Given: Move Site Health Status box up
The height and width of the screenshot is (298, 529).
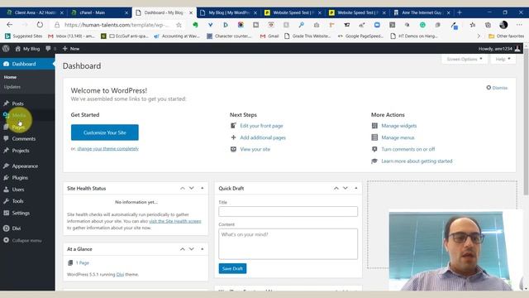Looking at the screenshot, I should pyautogui.click(x=183, y=188).
